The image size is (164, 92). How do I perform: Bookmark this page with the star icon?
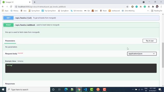(127, 7)
